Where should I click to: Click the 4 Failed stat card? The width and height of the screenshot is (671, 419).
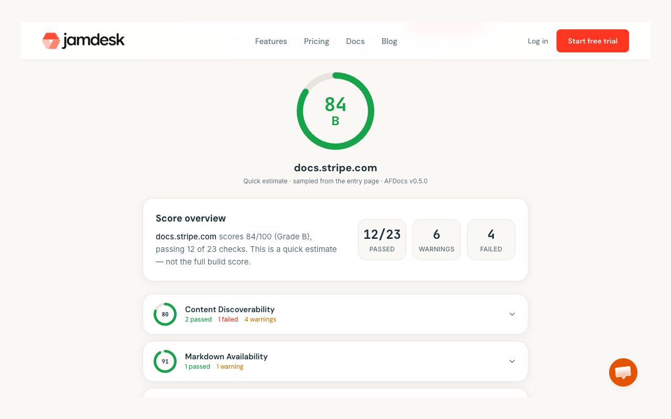[x=491, y=239]
